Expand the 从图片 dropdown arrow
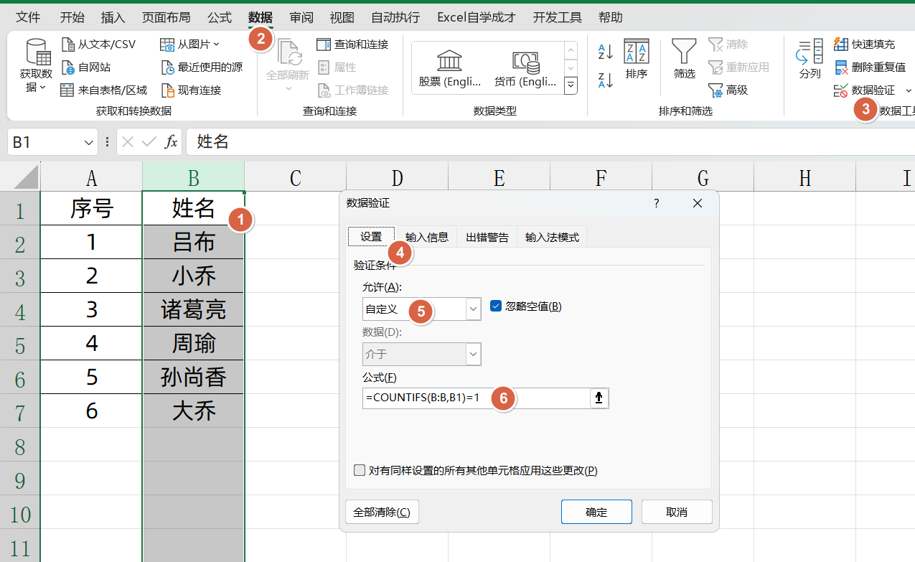 [x=216, y=45]
